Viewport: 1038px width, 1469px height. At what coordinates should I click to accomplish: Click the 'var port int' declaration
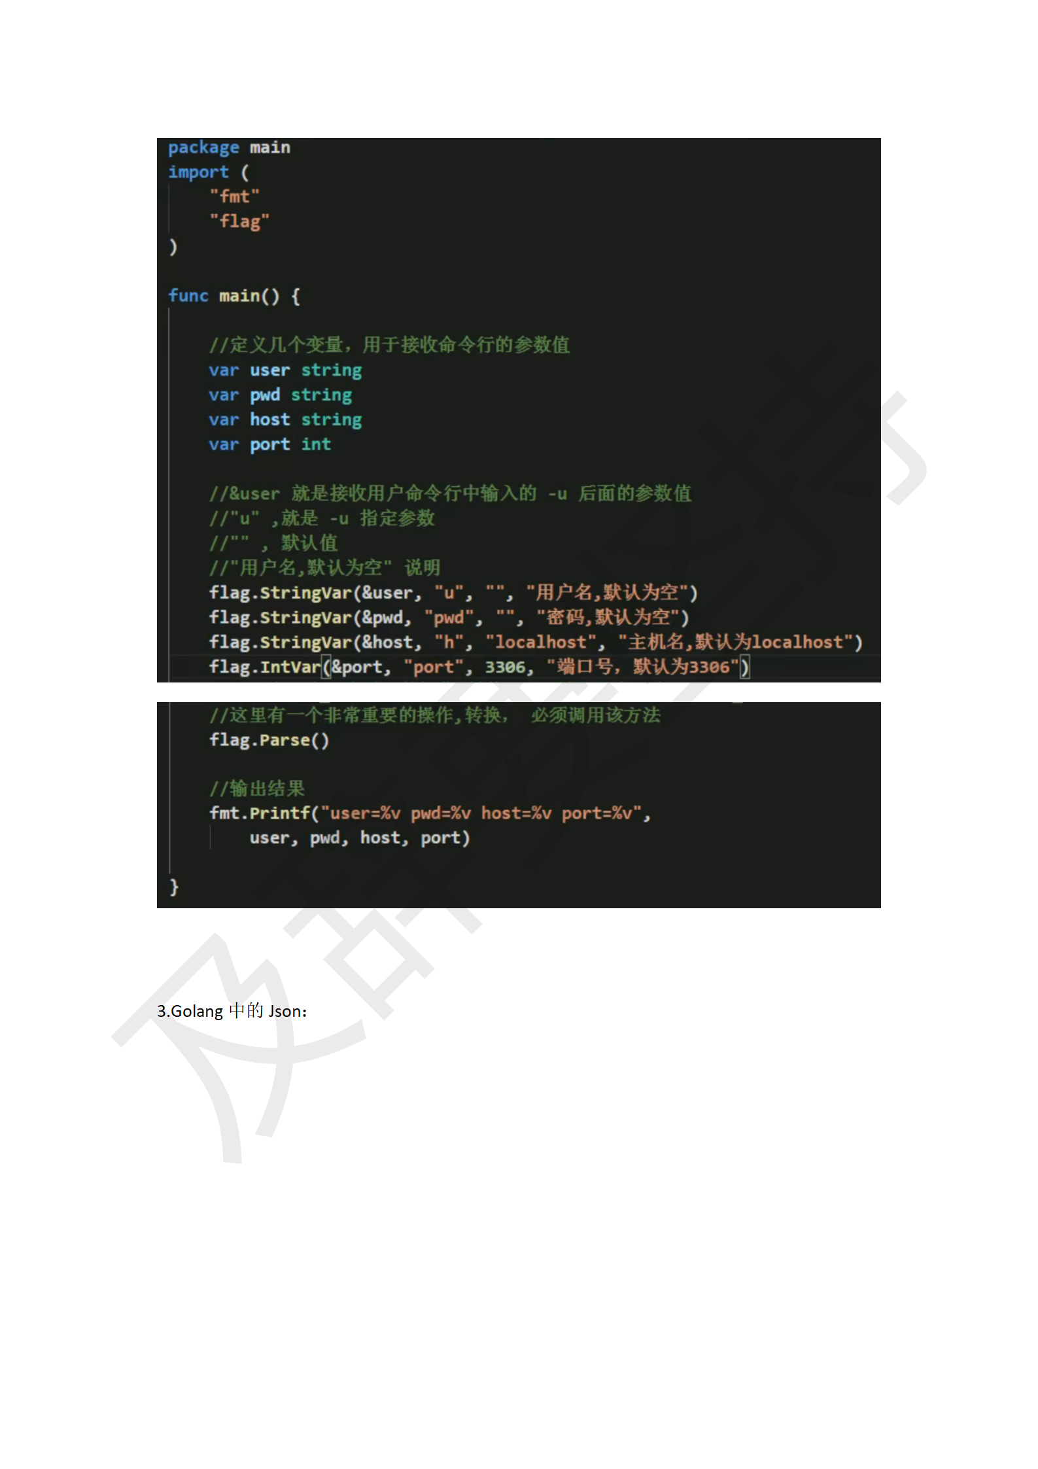point(269,445)
